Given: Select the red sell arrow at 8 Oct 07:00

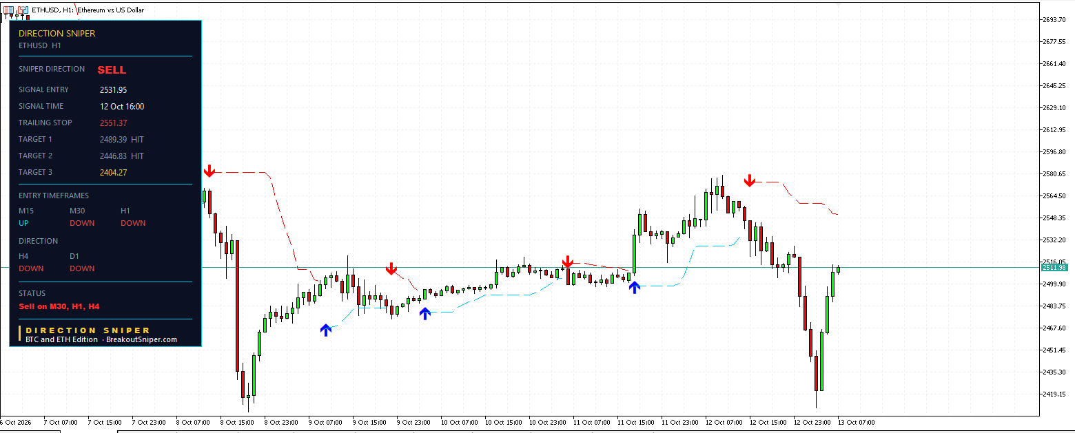Looking at the screenshot, I should click(x=209, y=171).
